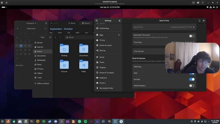
Task: Select Starred in Files sidebar
Action: click(43, 47)
